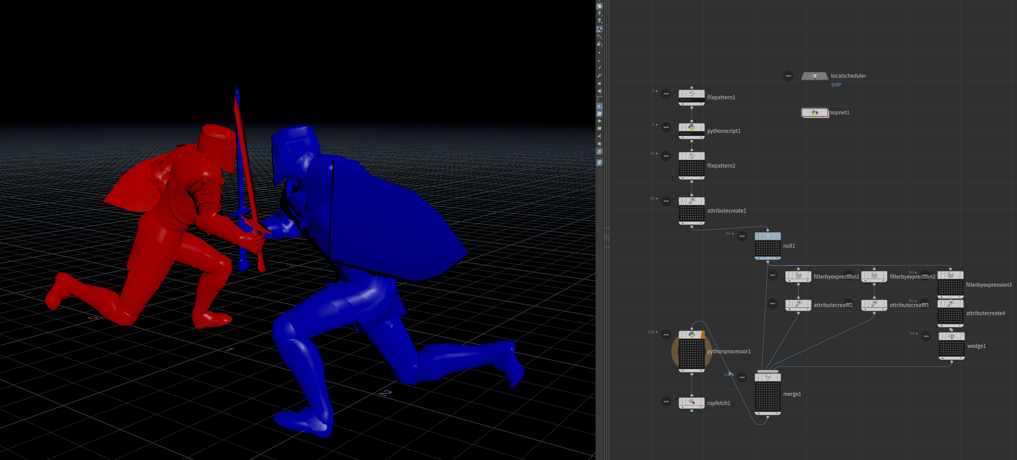Click the orange flag on pythonprocessor1 header
Screen dimensions: 1017x460
702,334
